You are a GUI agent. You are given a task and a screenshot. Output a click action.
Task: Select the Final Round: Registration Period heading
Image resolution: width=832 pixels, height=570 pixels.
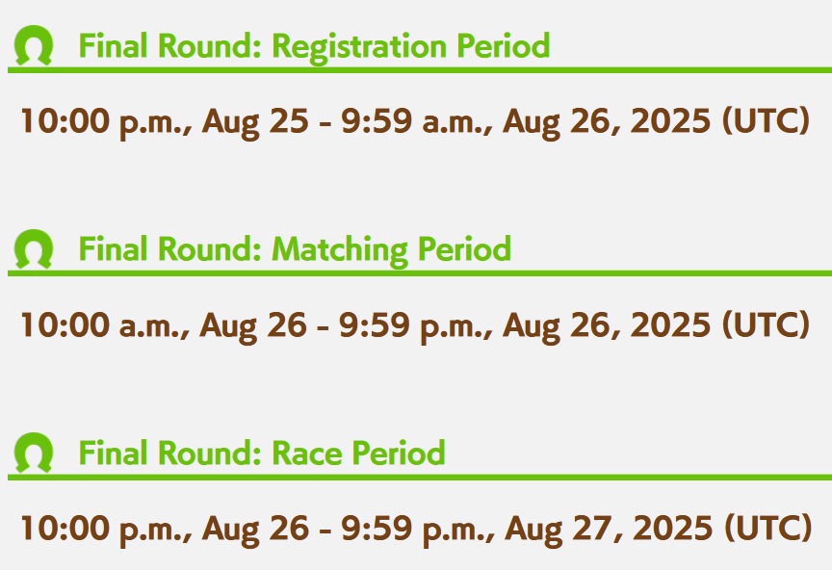(314, 46)
